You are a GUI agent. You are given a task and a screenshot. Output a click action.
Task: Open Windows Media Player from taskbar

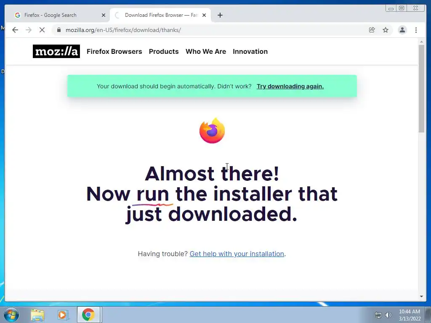click(62, 315)
